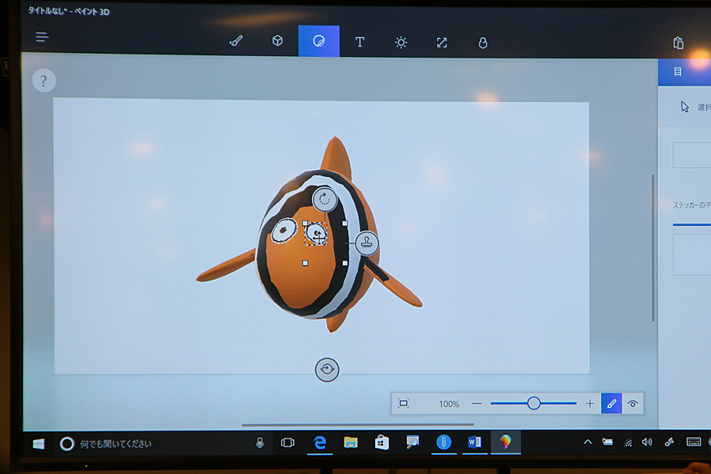Select the highlighted Stickers tool
This screenshot has width=711, height=474.
pyautogui.click(x=319, y=41)
